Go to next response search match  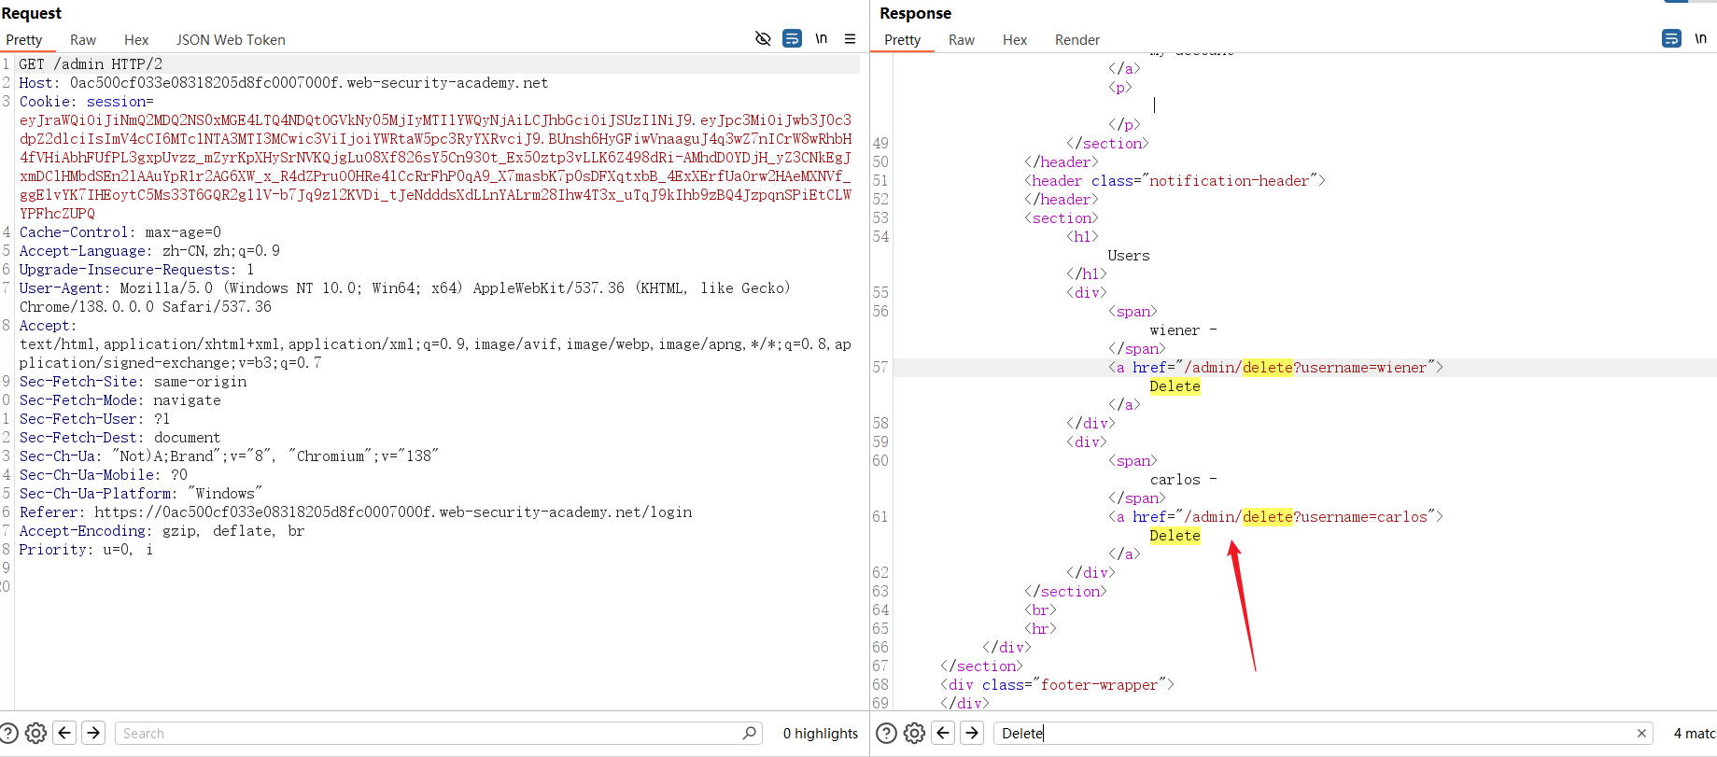972,734
